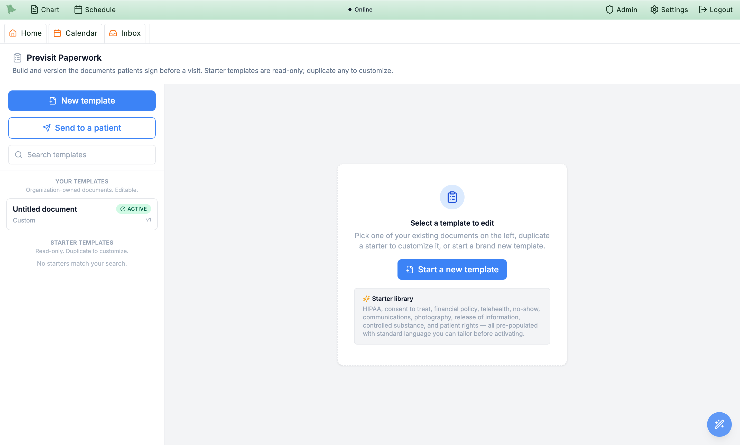The image size is (740, 445).
Task: Click the clipboard icon beside Previsit Paperwork
Action: (x=17, y=58)
